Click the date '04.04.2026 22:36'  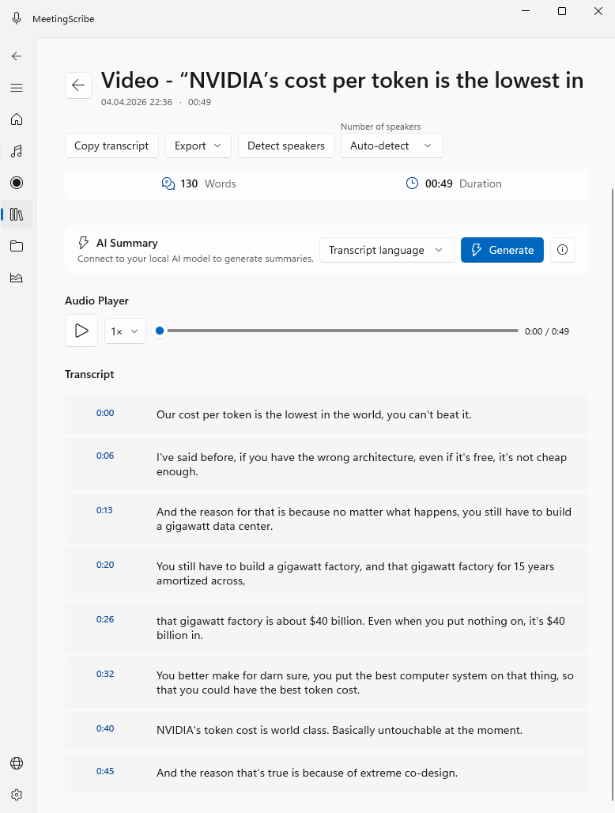tap(136, 102)
